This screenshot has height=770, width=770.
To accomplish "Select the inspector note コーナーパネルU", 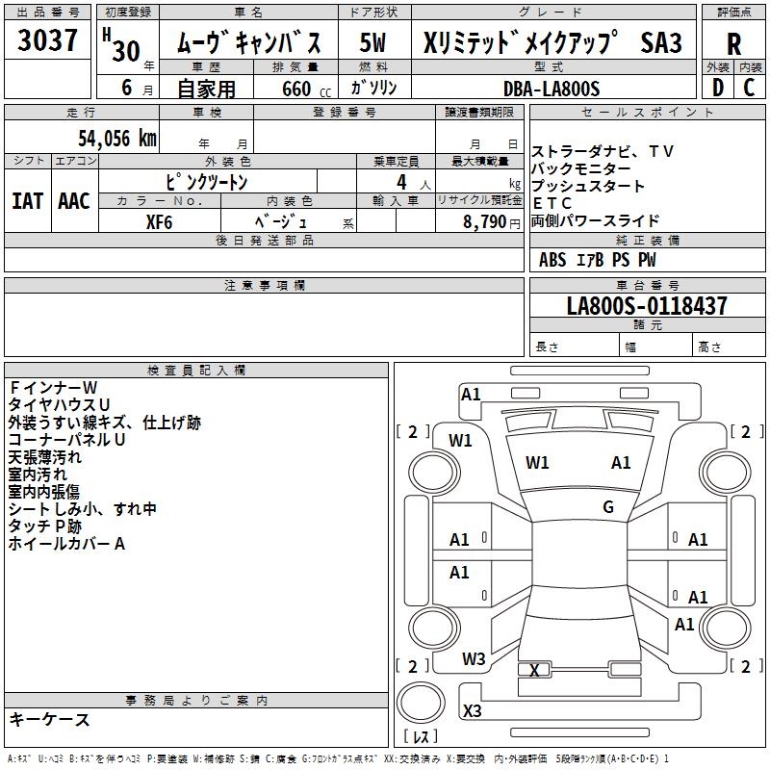I will 66,440.
